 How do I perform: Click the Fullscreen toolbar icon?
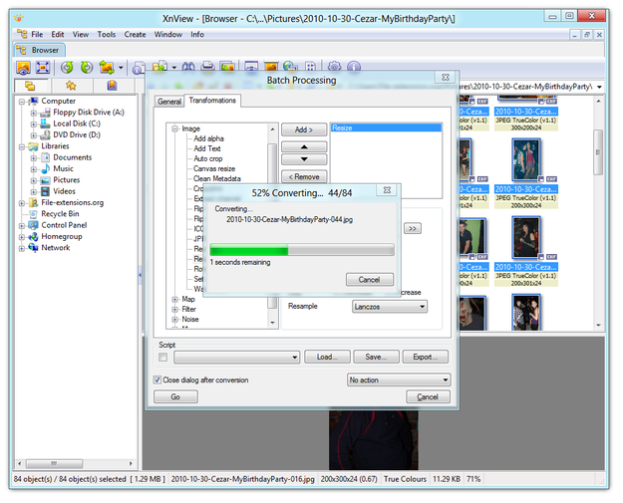click(43, 68)
